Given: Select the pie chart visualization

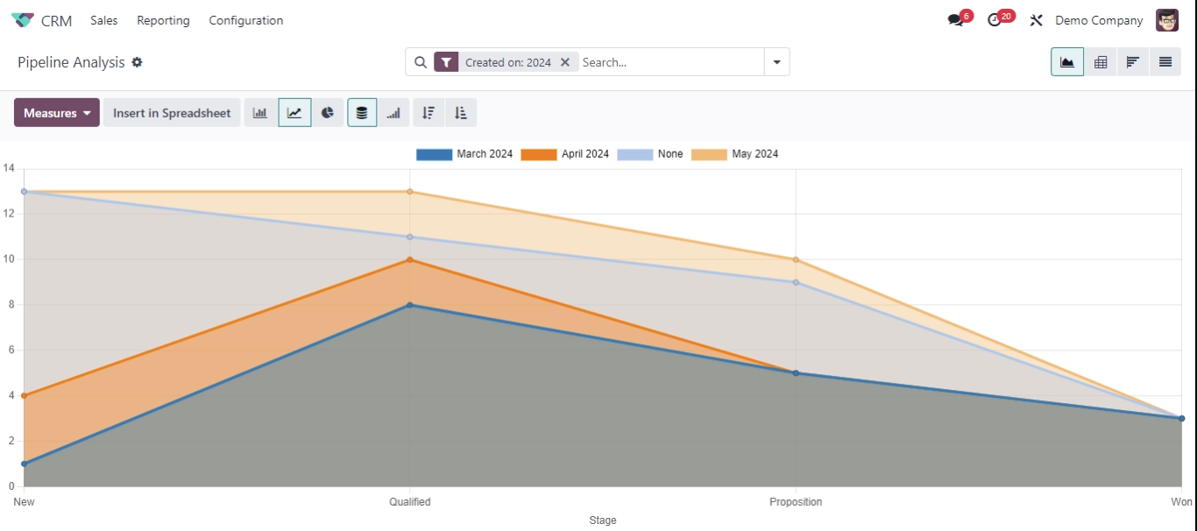Looking at the screenshot, I should [x=329, y=112].
